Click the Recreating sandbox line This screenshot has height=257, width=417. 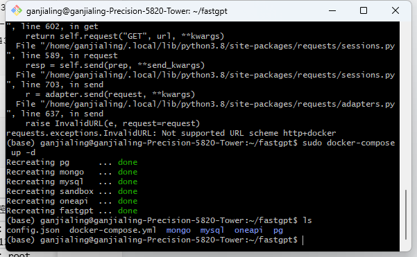[x=71, y=191]
